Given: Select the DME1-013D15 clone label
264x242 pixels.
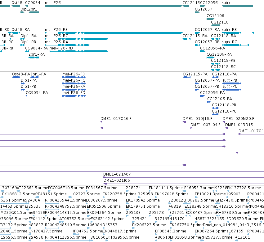Looking at the screenshot, I should [x=239, y=125].
